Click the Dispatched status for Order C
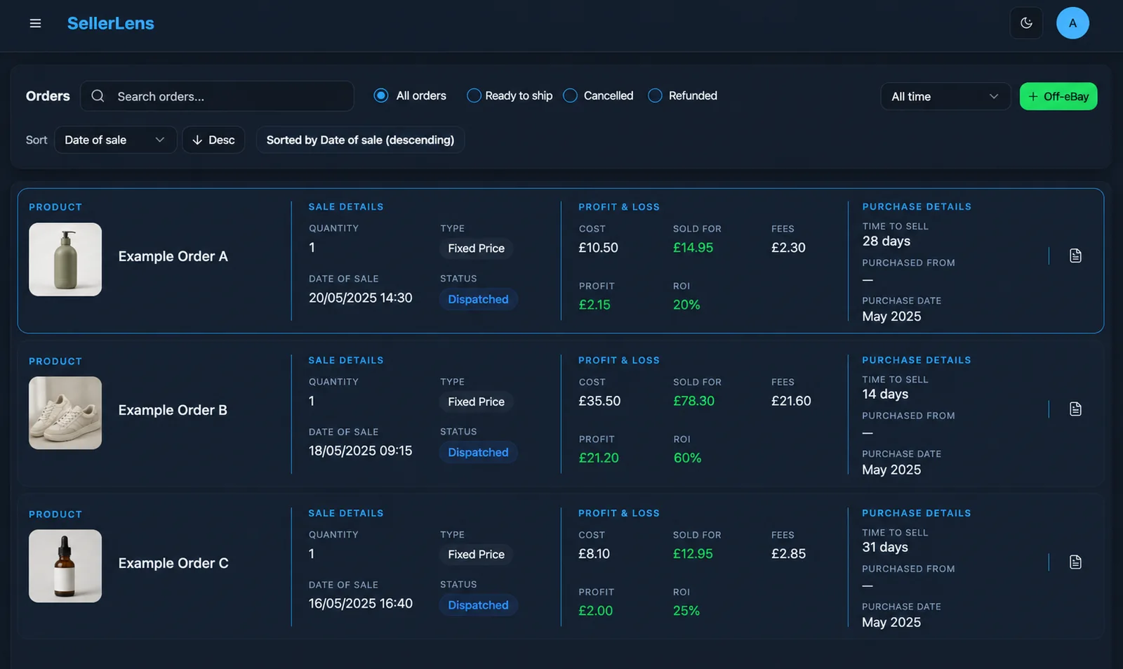1123x669 pixels. 478,605
